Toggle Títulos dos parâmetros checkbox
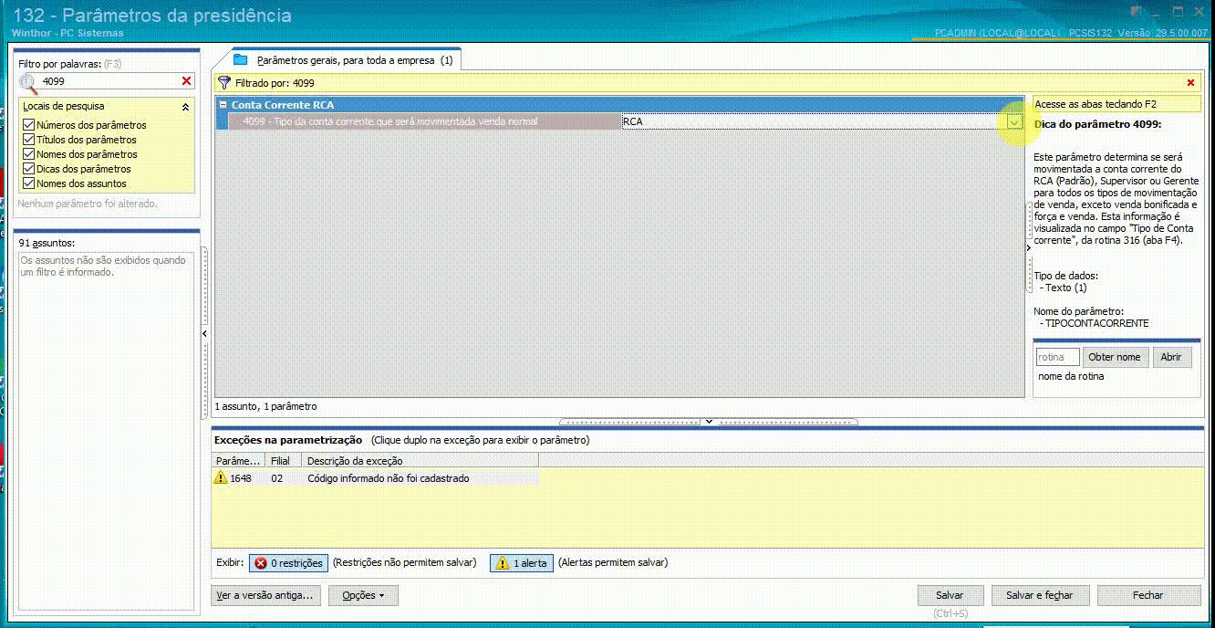This screenshot has width=1215, height=628. tap(28, 140)
